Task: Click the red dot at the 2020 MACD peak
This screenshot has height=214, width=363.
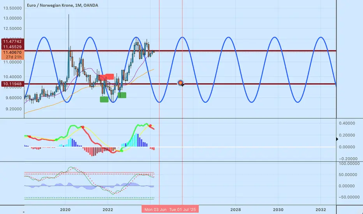Action: point(83,127)
